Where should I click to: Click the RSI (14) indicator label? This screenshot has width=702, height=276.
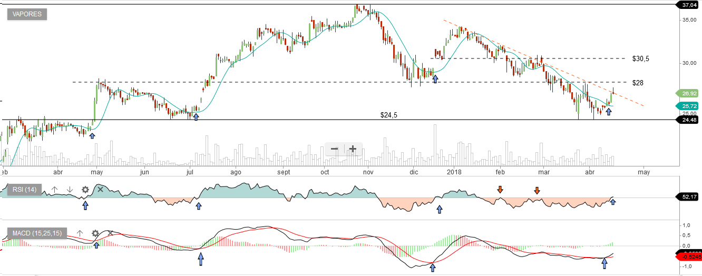pos(25,190)
